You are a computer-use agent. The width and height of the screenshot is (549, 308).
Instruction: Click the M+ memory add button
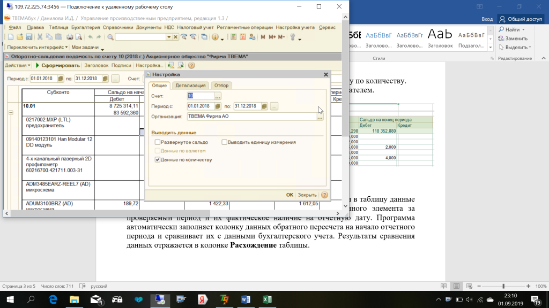pyautogui.click(x=272, y=37)
